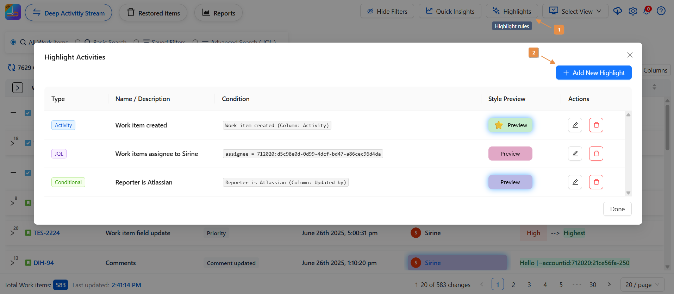Delete the Work item created highlight
Viewport: 674px width, 294px height.
click(x=596, y=125)
